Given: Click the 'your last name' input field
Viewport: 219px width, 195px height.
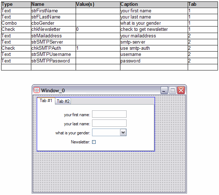Looking at the screenshot, I should [109, 123].
